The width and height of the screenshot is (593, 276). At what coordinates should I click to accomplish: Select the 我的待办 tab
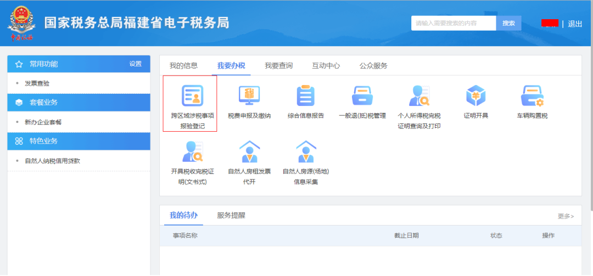pyautogui.click(x=183, y=216)
